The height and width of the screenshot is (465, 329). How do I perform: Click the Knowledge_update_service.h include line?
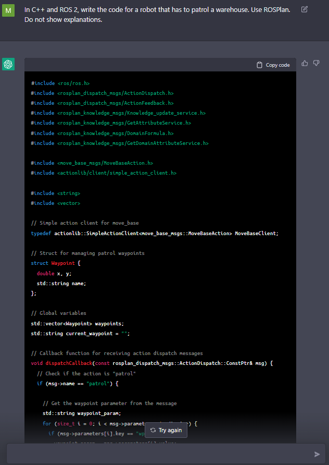(x=118, y=113)
